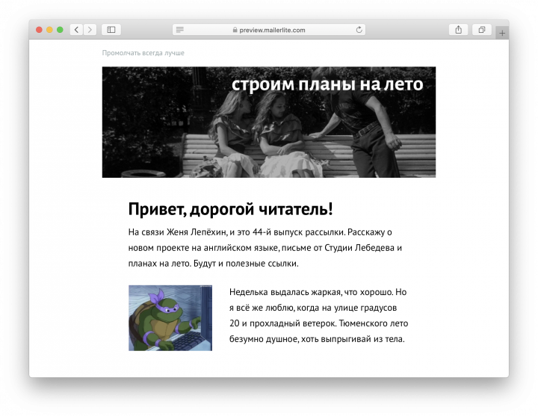
Task: Minimize the window with the yellow button
Action: pos(49,30)
